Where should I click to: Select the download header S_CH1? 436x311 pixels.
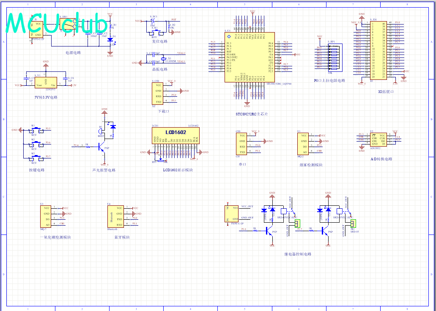coord(157,94)
